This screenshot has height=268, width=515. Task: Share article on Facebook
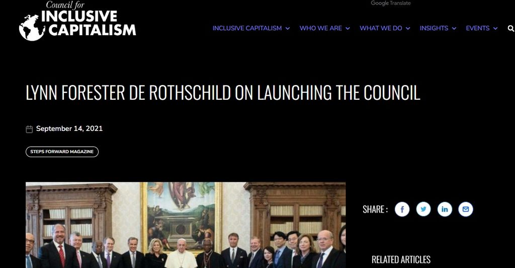[x=402, y=209]
